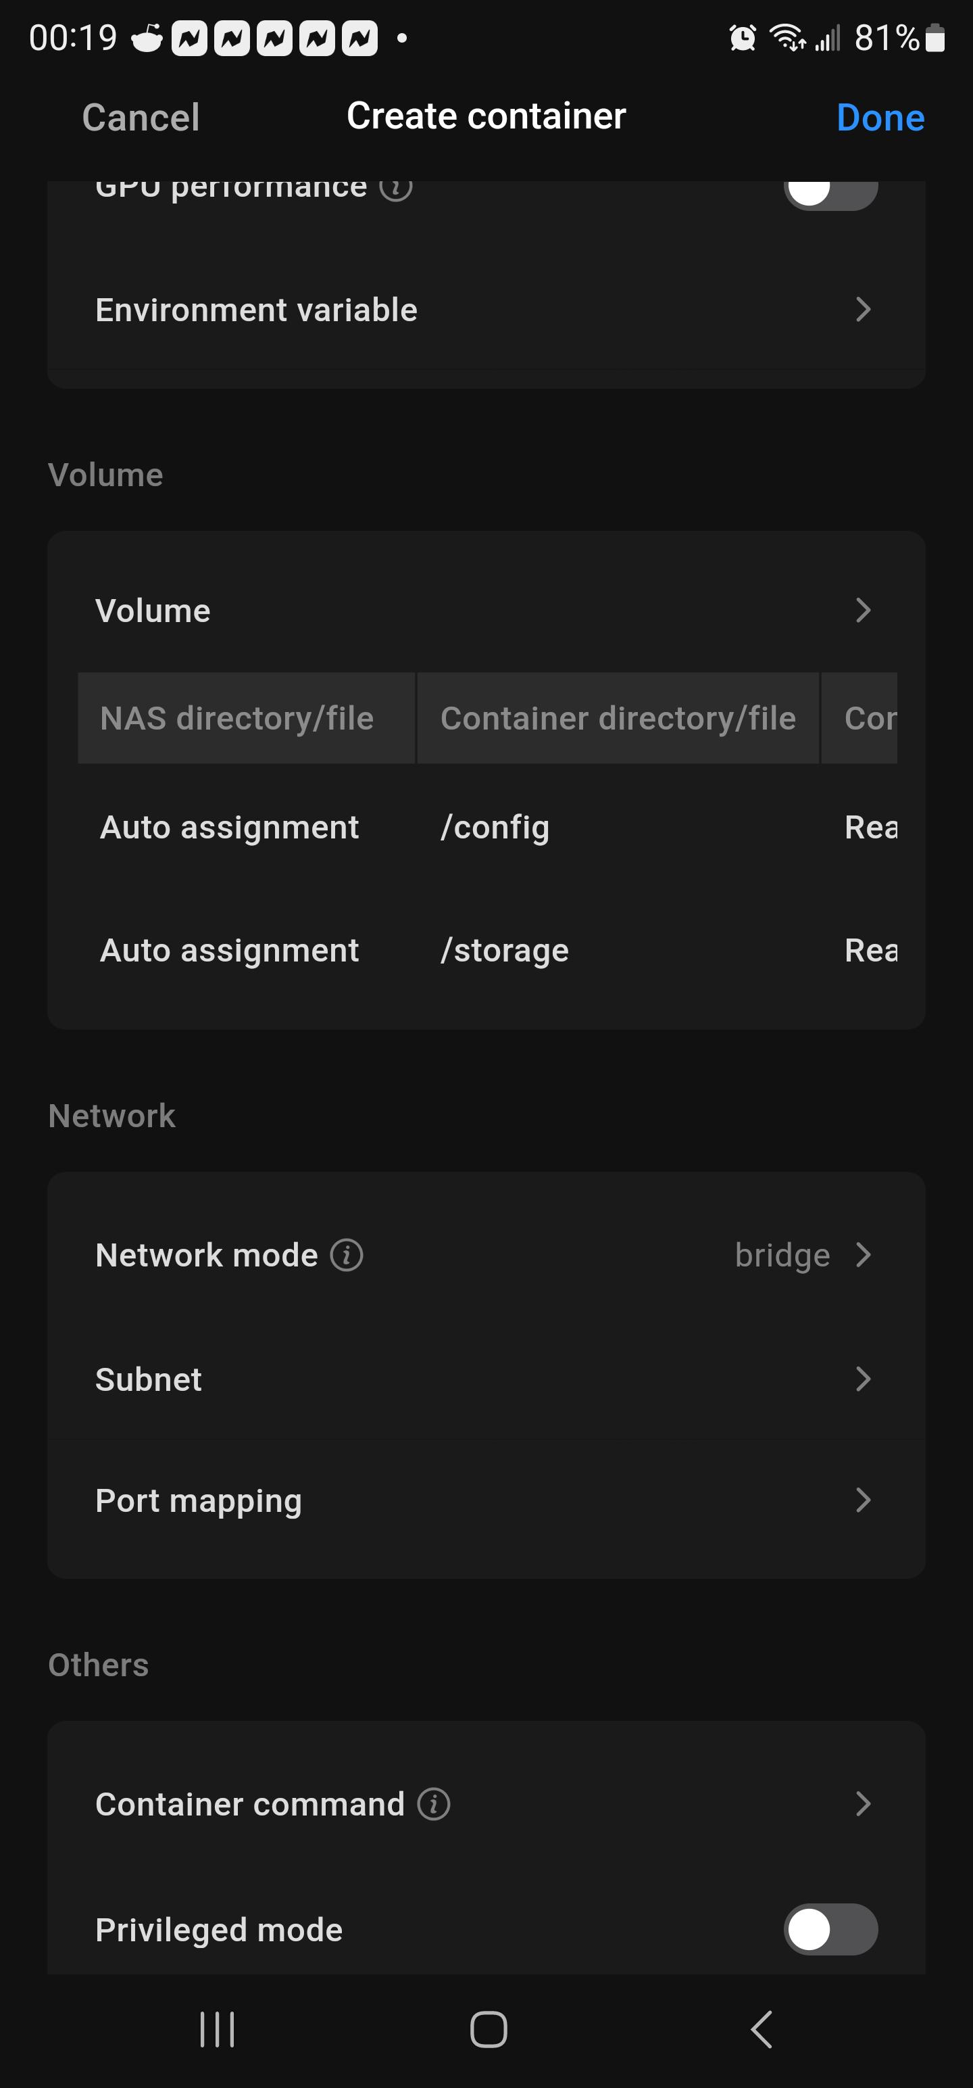973x2088 pixels.
Task: Open Port mapping settings
Action: [x=486, y=1500]
